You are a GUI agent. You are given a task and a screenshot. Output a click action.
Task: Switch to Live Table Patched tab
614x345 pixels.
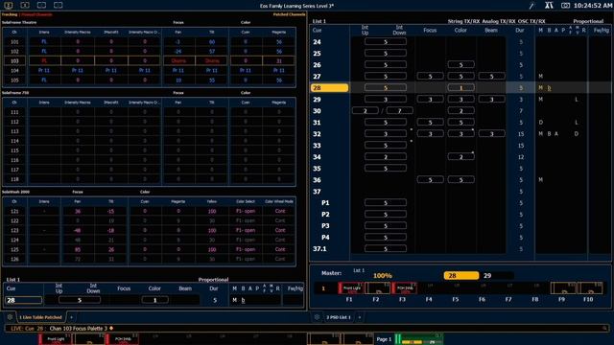(40, 317)
